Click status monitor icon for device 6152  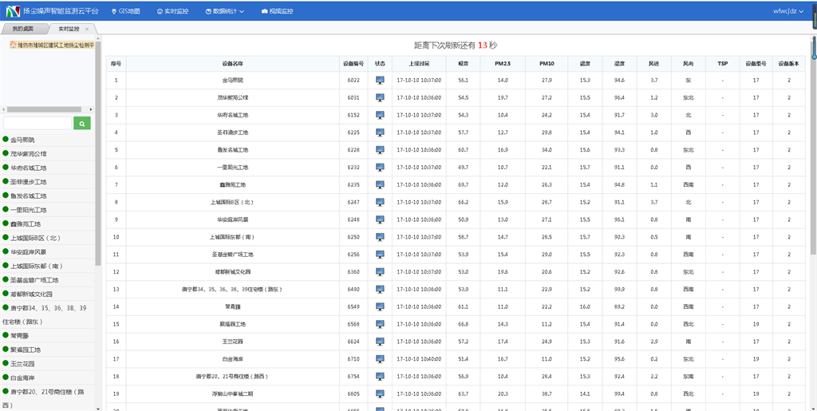tap(380, 115)
